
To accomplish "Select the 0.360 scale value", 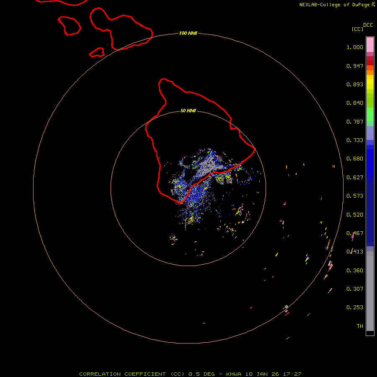I will [x=355, y=271].
